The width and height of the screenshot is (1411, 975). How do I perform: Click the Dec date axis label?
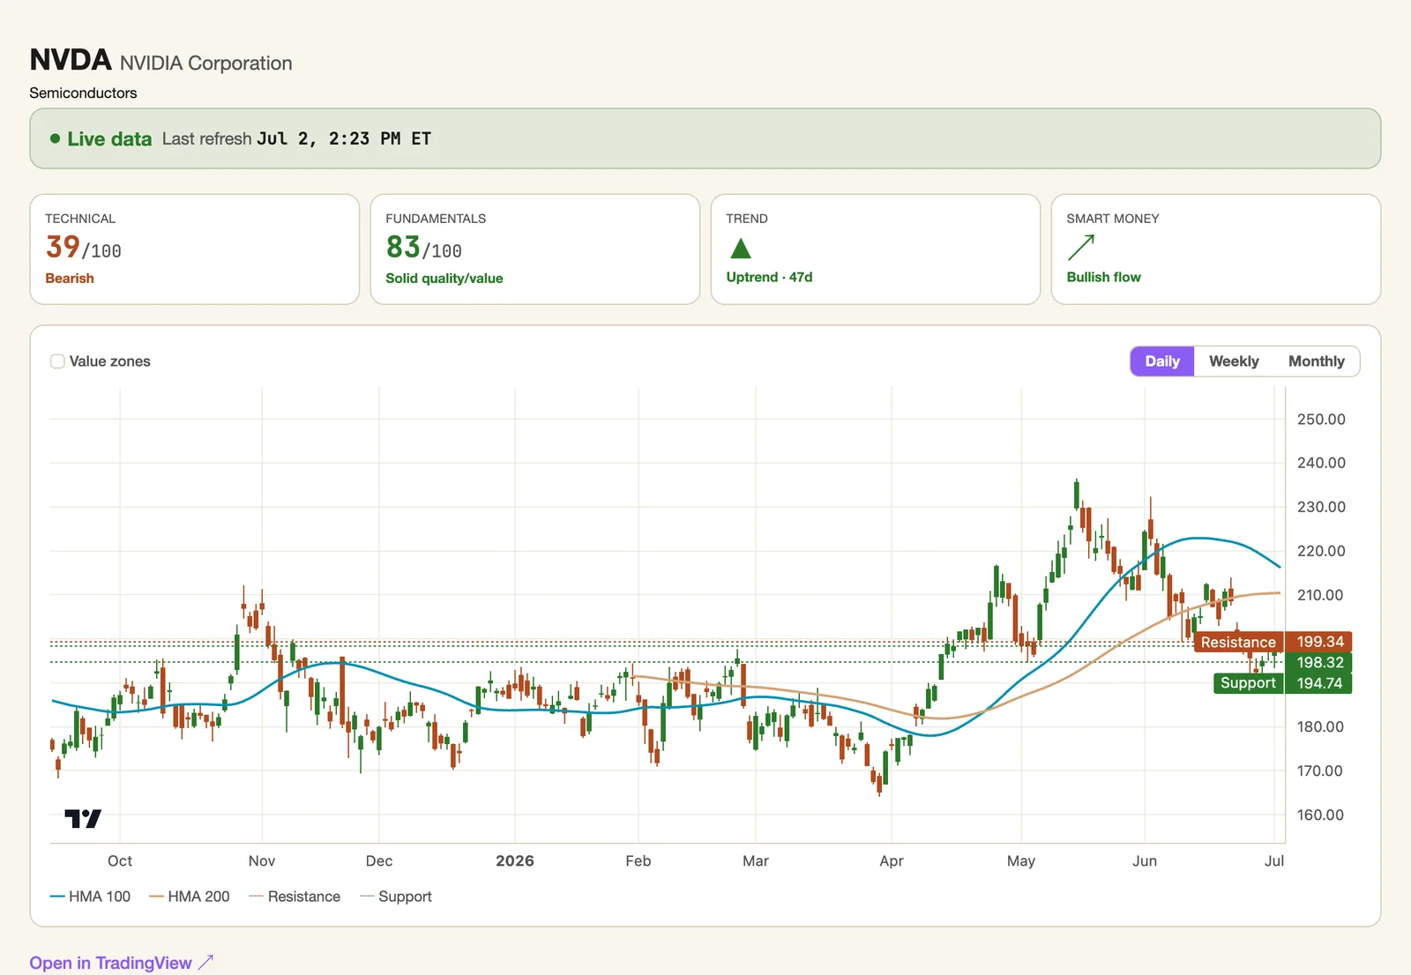379,861
